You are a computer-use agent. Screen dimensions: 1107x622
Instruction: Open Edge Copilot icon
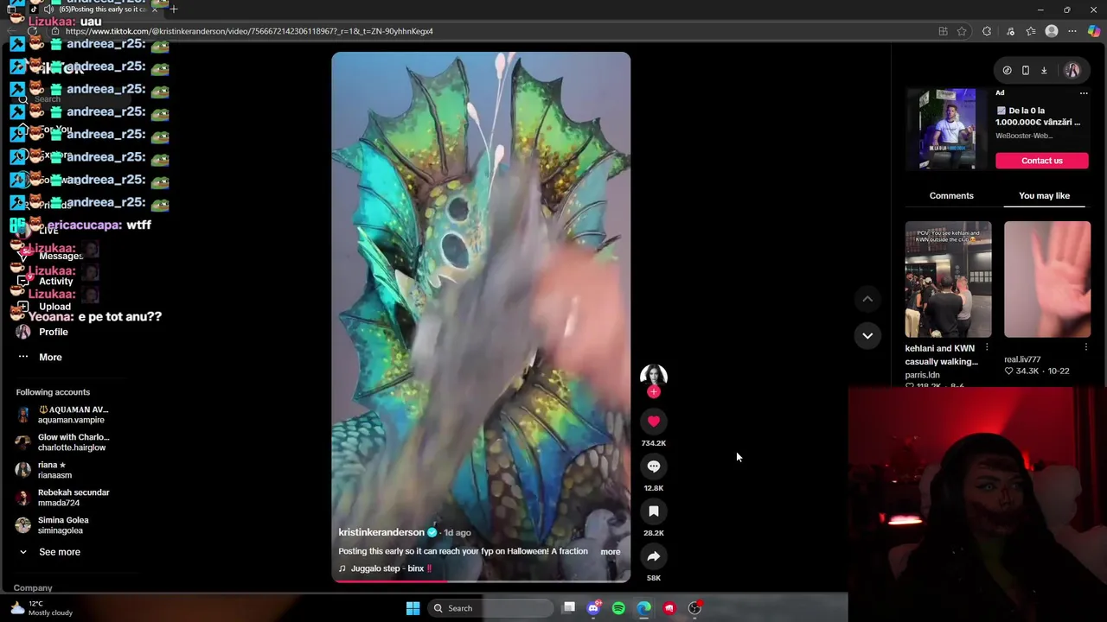click(1093, 31)
